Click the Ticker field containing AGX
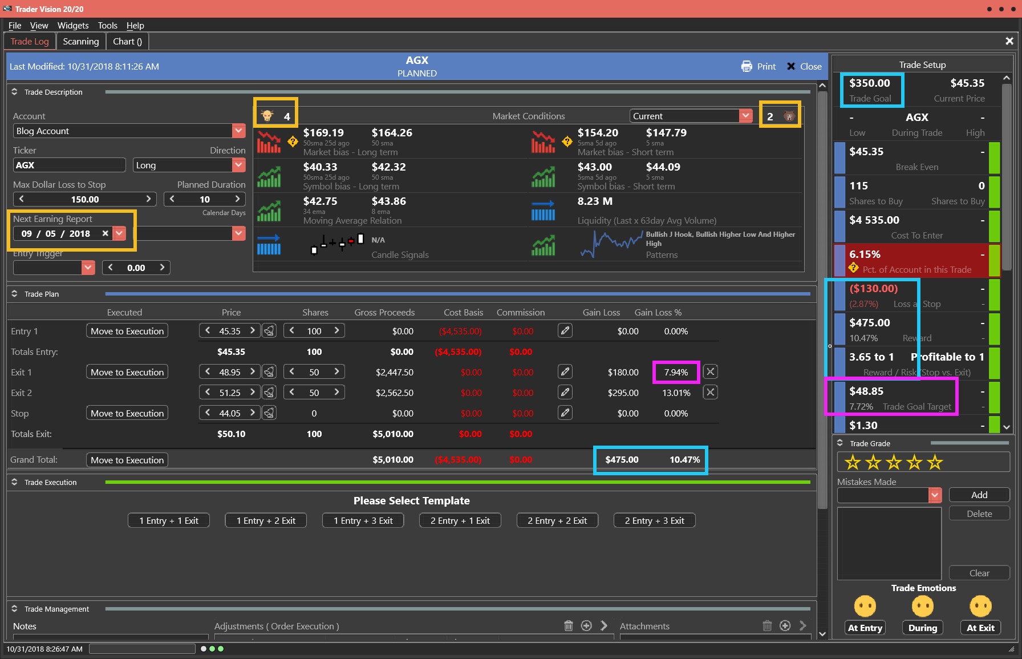Screen dimensions: 1022x659 click(69, 165)
